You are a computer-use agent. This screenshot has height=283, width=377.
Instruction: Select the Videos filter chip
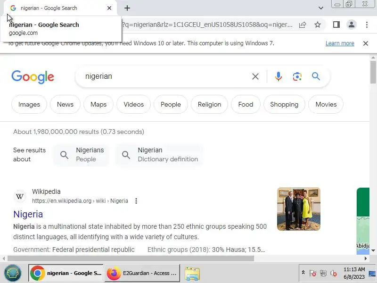133,104
